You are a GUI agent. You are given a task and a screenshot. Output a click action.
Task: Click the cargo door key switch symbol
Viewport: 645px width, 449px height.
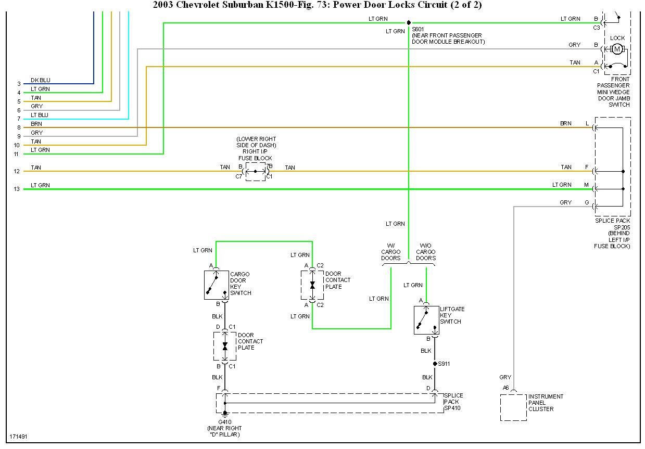pos(217,285)
